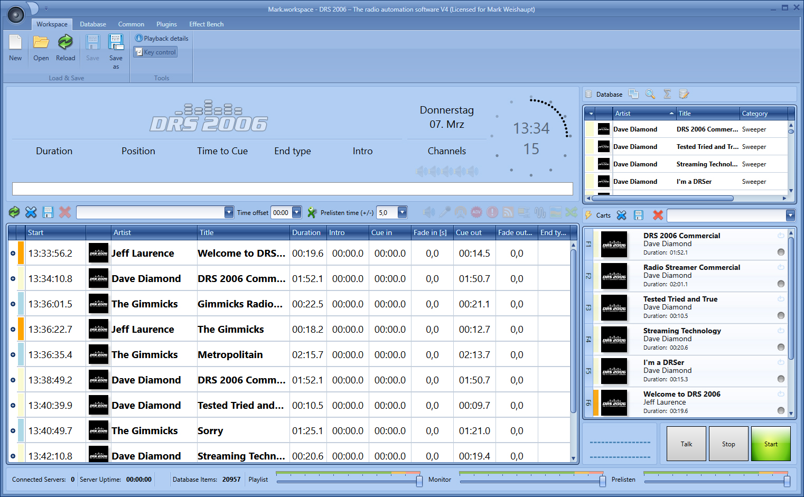Click the Save as icon
The image size is (804, 497).
pyautogui.click(x=116, y=43)
